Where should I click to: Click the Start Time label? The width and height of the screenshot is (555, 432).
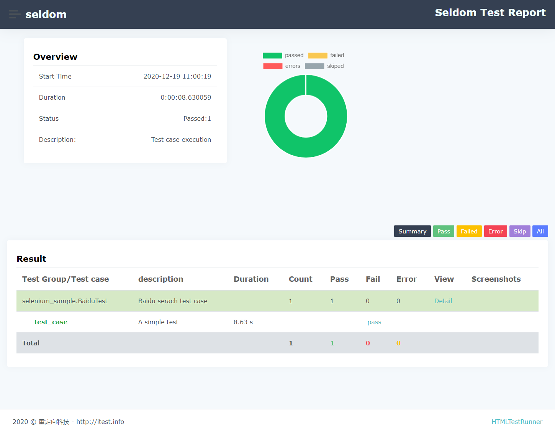point(55,76)
